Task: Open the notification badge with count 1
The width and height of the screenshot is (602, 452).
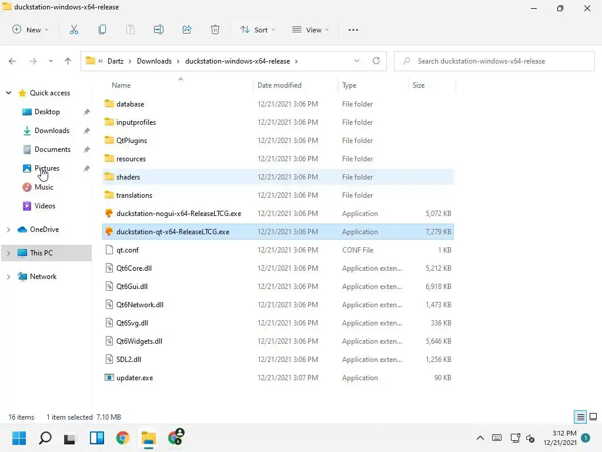Action: point(586,438)
